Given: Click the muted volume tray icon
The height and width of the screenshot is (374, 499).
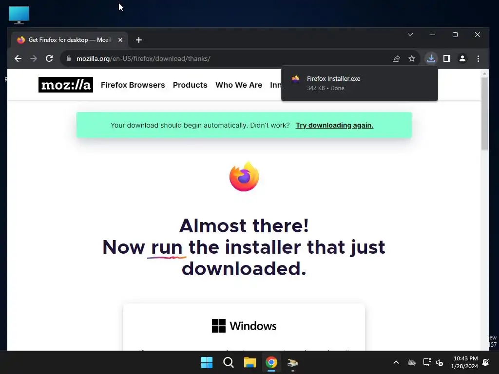Looking at the screenshot, I should click(440, 362).
